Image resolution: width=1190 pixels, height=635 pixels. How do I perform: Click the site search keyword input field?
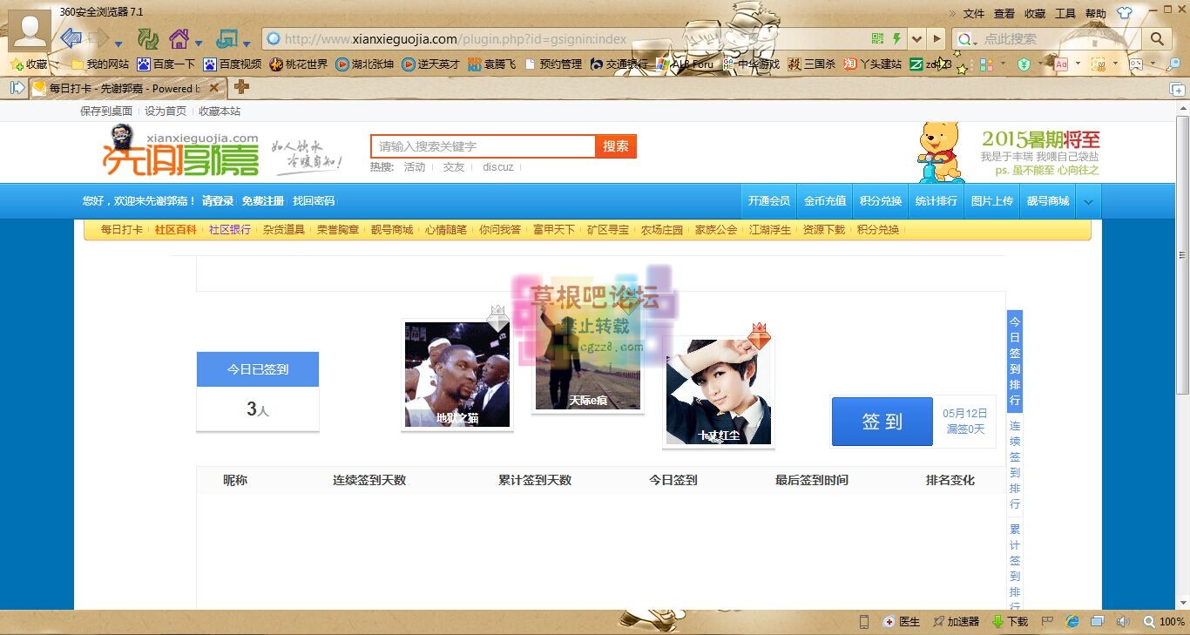[x=483, y=146]
